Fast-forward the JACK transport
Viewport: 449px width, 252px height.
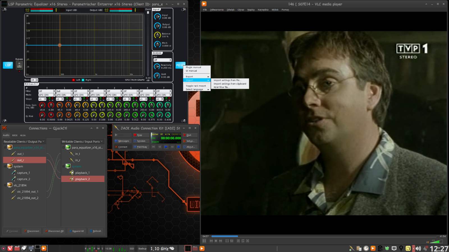click(178, 147)
